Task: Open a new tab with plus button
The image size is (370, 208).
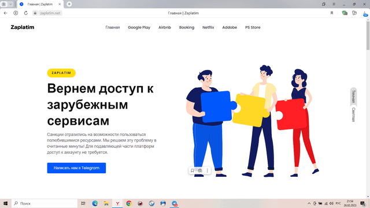Action: pos(69,4)
